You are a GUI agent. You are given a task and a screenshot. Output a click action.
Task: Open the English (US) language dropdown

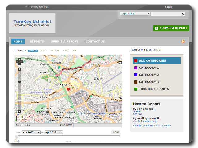coord(135,14)
